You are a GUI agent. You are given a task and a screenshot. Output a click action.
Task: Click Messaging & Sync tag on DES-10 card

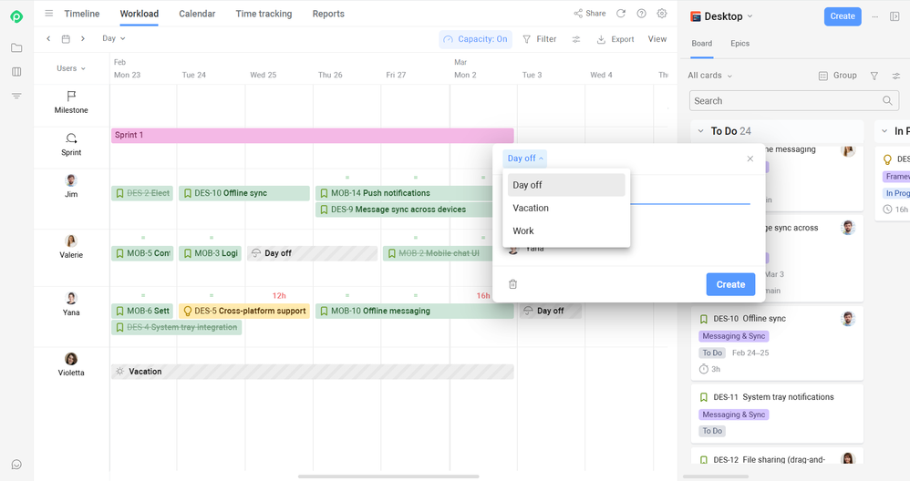pyautogui.click(x=734, y=336)
